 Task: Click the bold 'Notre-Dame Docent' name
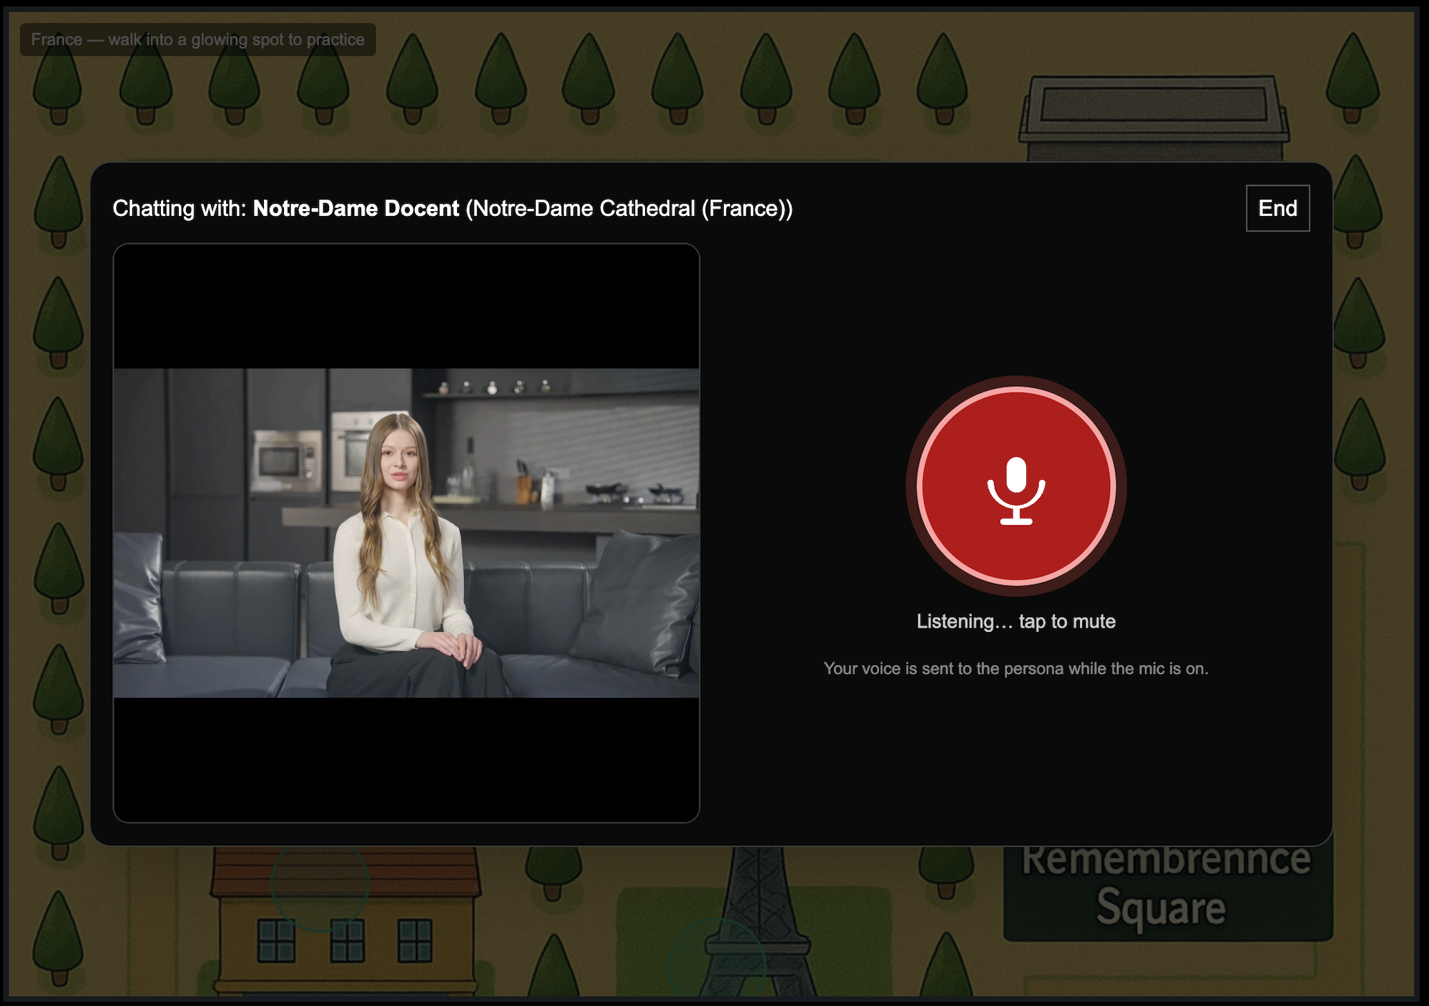(355, 208)
